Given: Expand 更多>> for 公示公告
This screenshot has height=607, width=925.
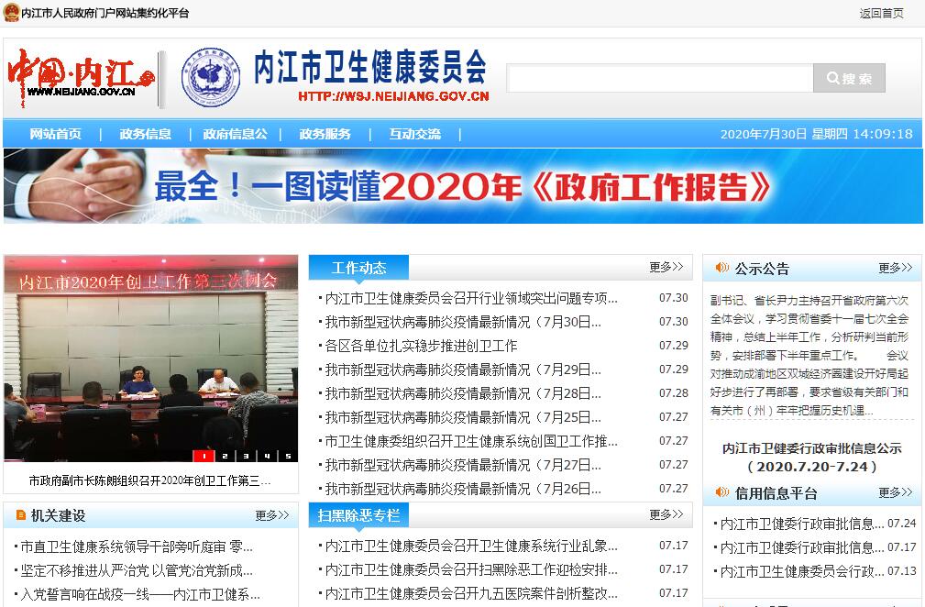Looking at the screenshot, I should coord(896,268).
